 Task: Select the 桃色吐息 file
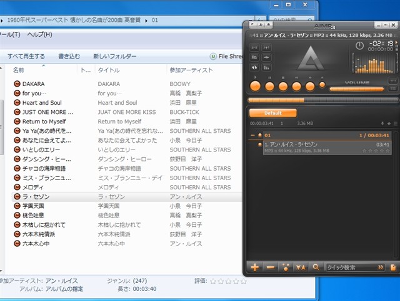coord(33,215)
